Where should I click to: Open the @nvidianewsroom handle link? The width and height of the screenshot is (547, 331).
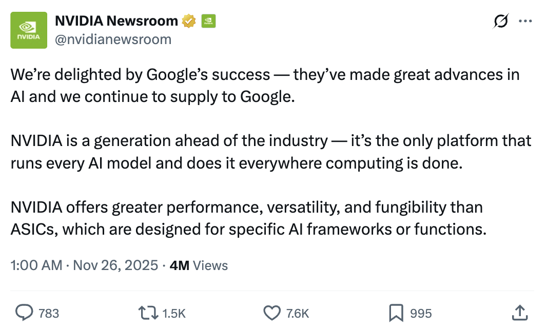113,39
